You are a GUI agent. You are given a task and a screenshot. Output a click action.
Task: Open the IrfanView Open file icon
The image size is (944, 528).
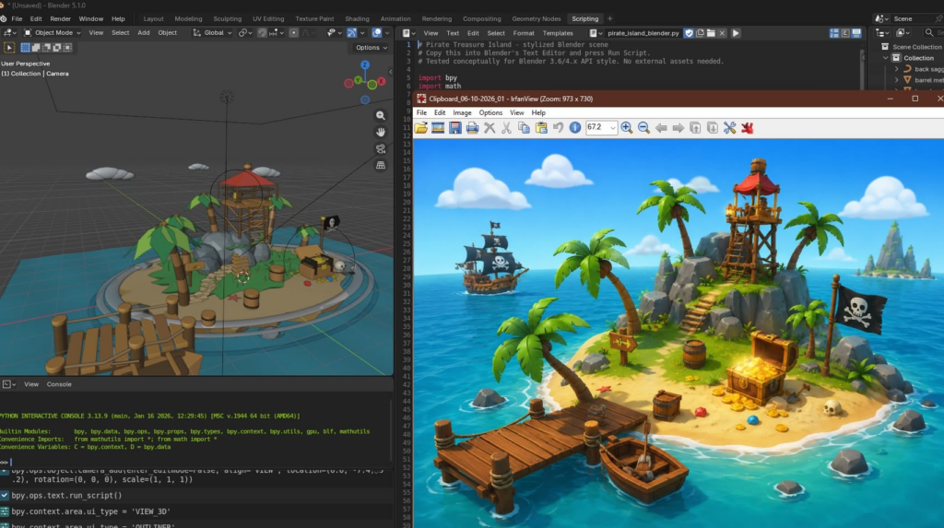pos(420,128)
